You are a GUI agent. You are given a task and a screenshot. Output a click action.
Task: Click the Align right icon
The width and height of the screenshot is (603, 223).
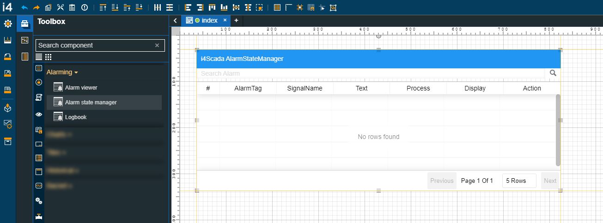pyautogui.click(x=200, y=7)
